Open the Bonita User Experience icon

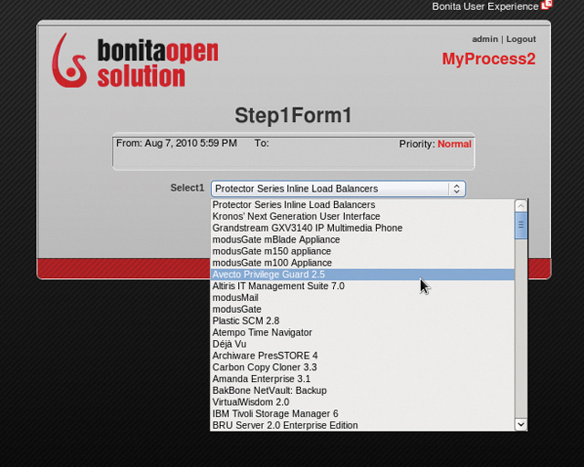(547, 5)
